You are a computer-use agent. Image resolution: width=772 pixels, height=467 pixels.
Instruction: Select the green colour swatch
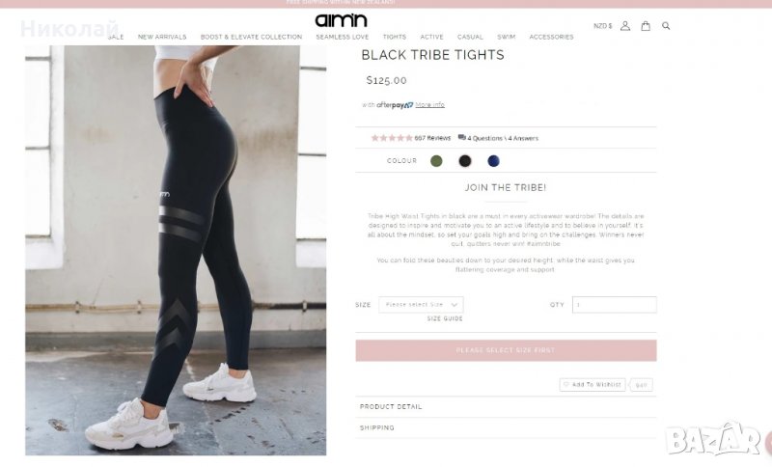pyautogui.click(x=436, y=161)
